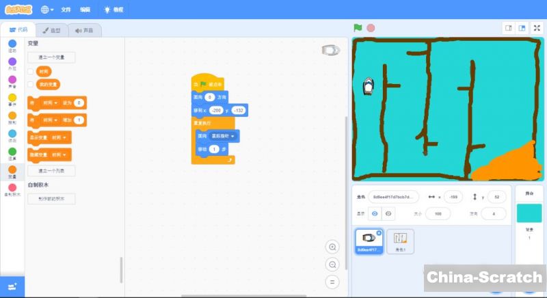Zoom out on the code workspace
The width and height of the screenshot is (547, 298).
pos(332,265)
